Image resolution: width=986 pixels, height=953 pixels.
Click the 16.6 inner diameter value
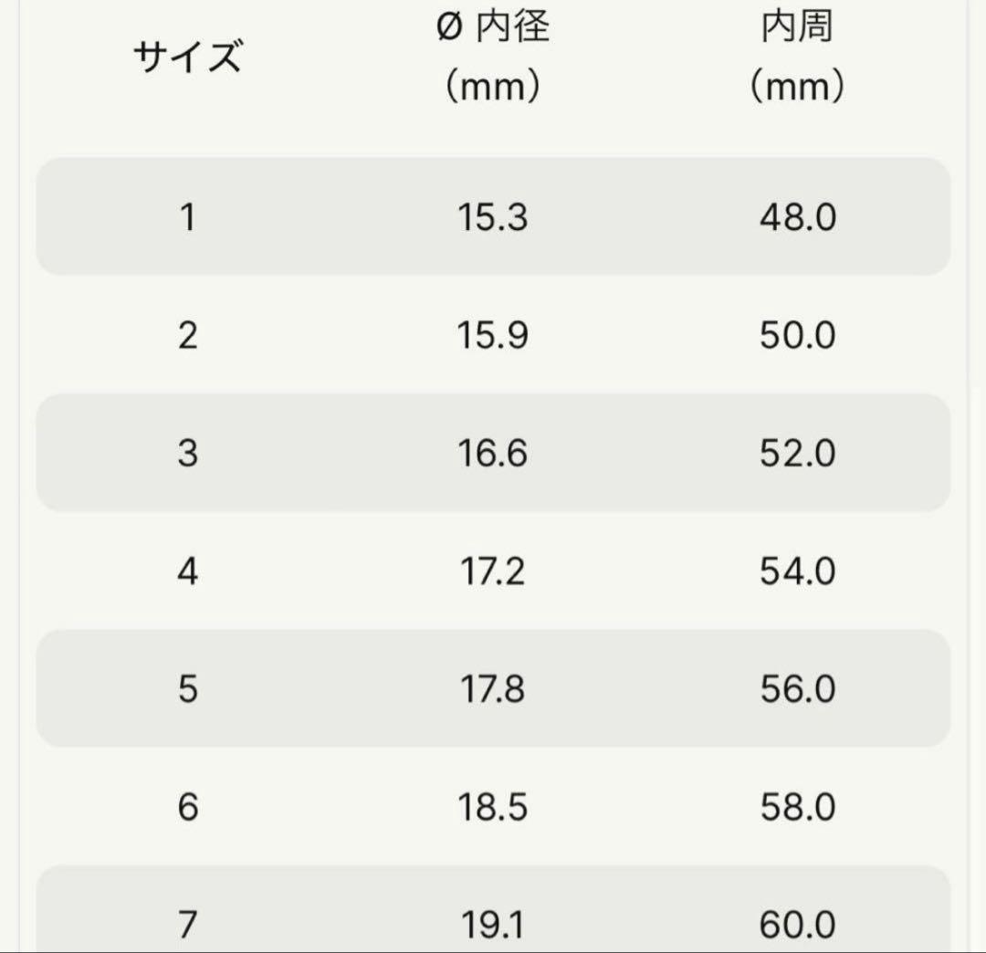click(493, 454)
